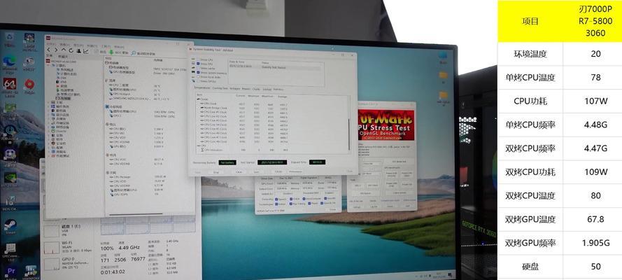
Task: Click the FurMark GPU Stress Test banner
Action: click(x=386, y=125)
